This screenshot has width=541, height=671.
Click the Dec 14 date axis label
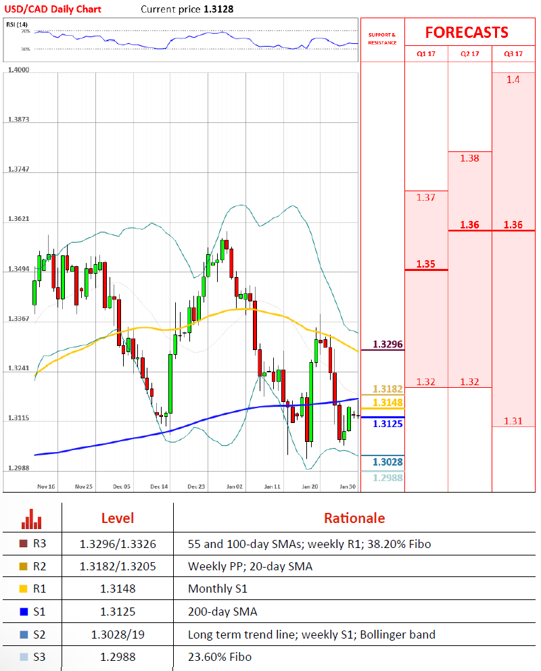[x=159, y=487]
